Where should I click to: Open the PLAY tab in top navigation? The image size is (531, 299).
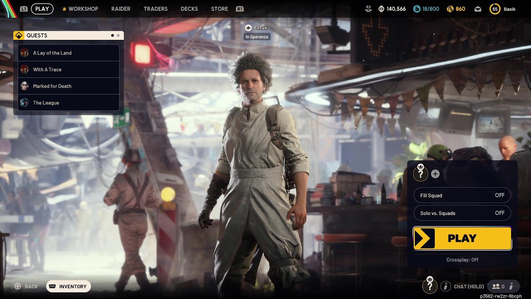(x=42, y=9)
